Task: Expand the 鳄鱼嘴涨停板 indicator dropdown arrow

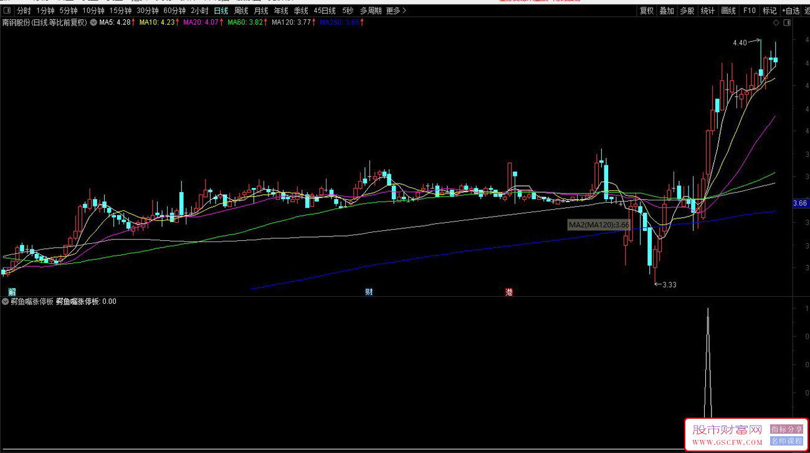Action: [x=6, y=302]
